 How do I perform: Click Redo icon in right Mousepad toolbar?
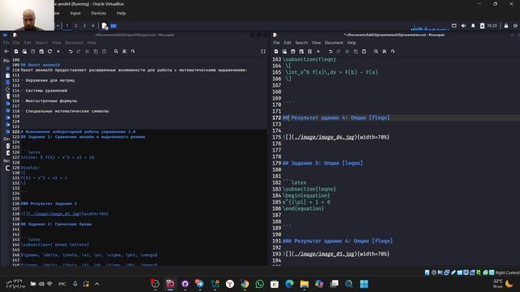click(x=339, y=51)
